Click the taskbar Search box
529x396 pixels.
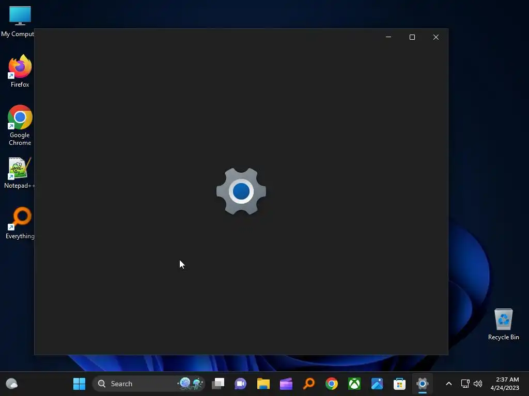148,384
